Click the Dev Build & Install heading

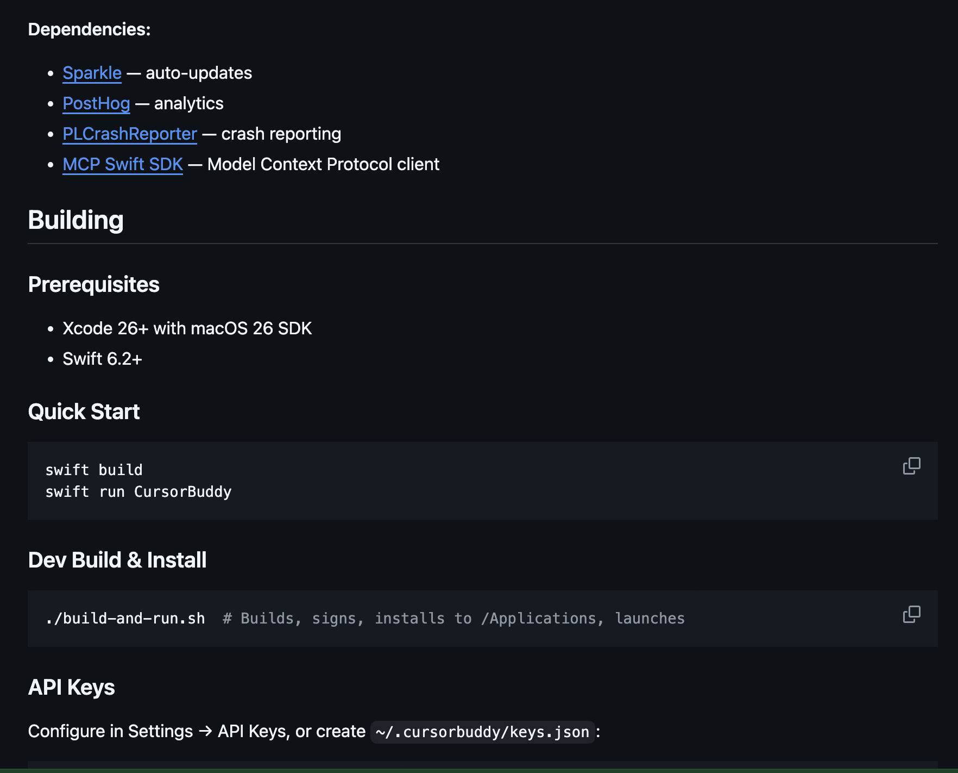point(117,560)
